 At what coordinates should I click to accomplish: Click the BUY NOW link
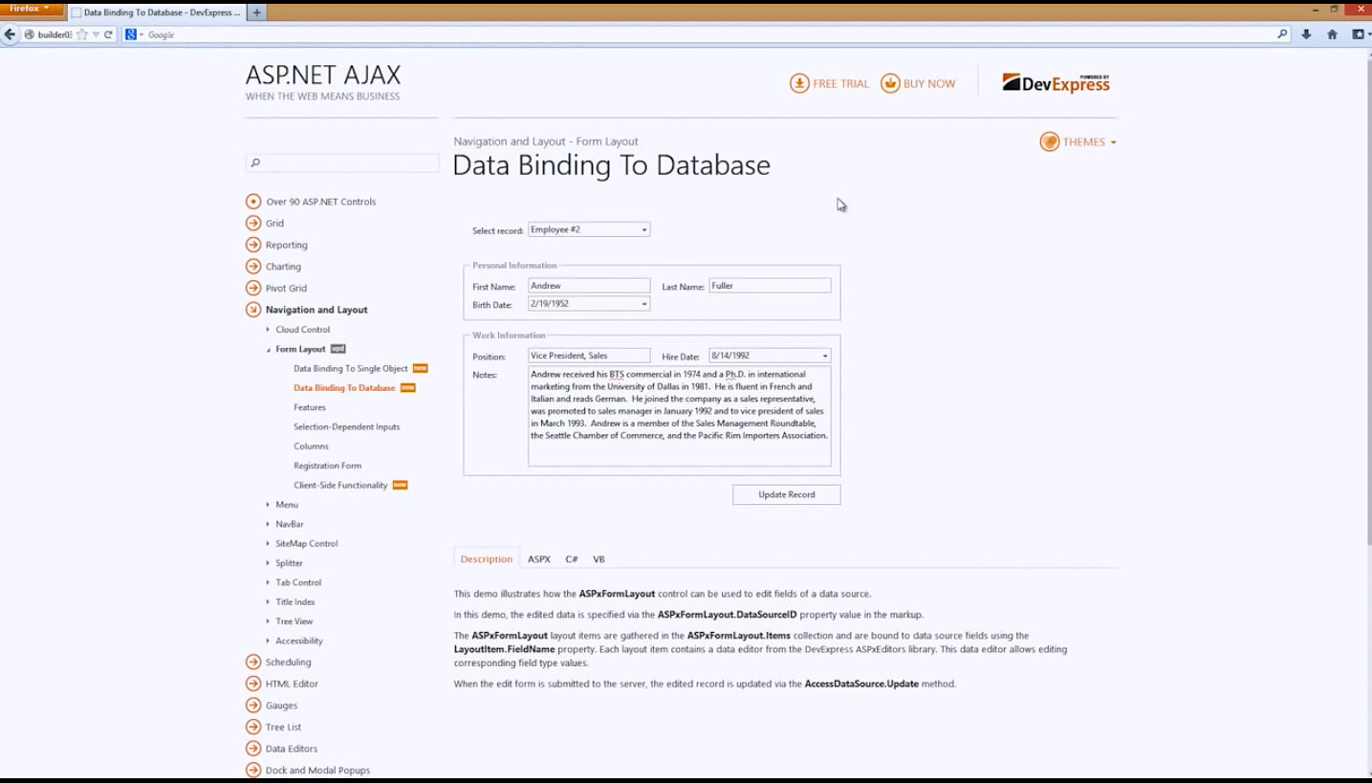[929, 84]
